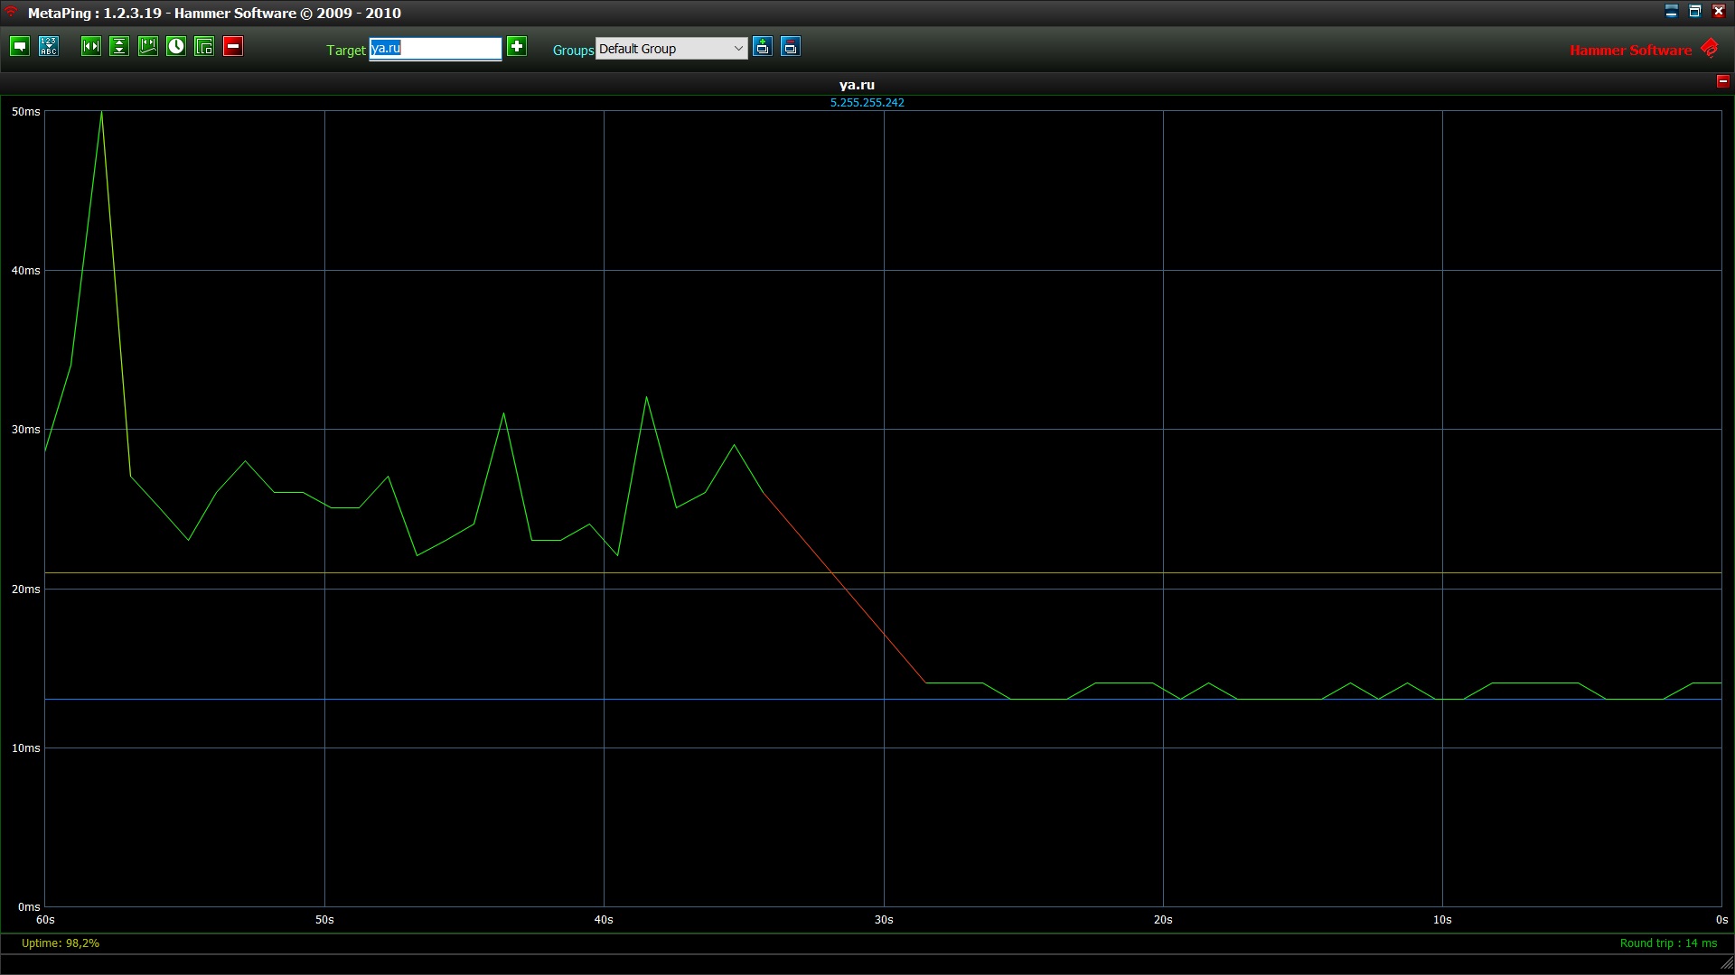Click the Round trip status text
The height and width of the screenshot is (975, 1735).
1667,943
